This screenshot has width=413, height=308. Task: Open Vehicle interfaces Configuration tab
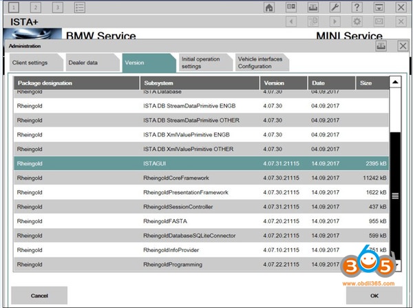point(262,63)
